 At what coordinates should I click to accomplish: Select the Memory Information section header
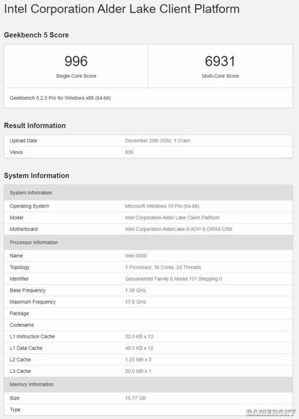click(x=148, y=384)
